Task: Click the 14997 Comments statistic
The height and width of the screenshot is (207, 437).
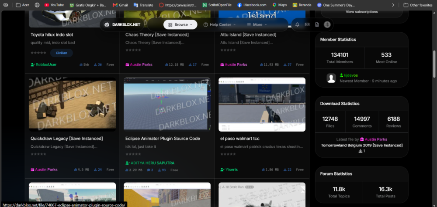Action: [362, 122]
